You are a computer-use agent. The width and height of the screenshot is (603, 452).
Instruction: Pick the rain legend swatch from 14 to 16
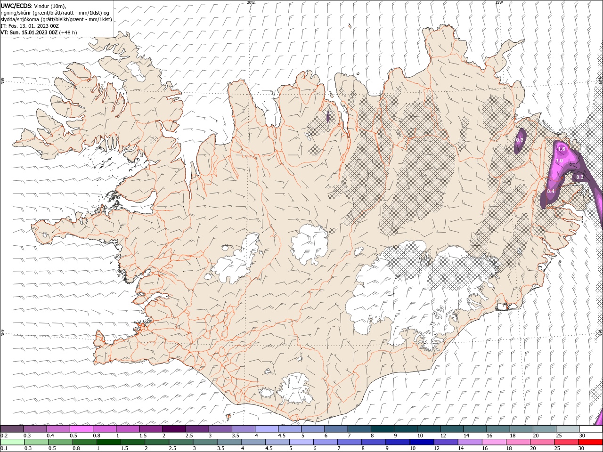tap(469, 442)
